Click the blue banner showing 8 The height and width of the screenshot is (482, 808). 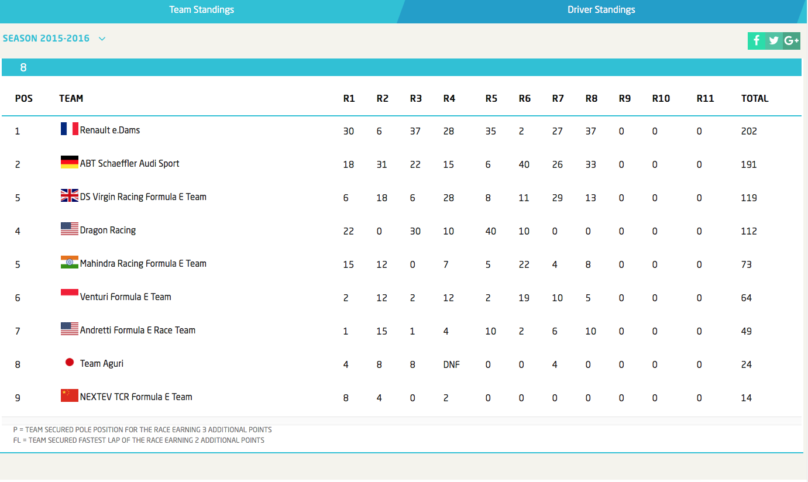pos(401,67)
